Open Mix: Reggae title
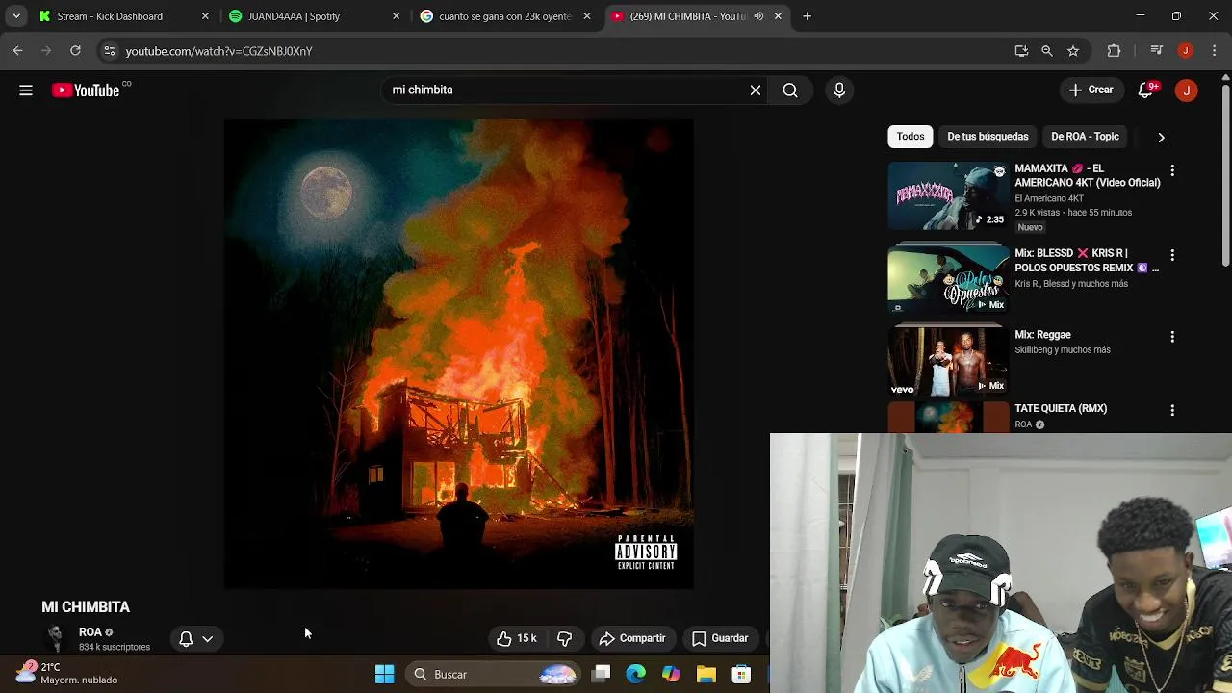 [x=1042, y=335]
